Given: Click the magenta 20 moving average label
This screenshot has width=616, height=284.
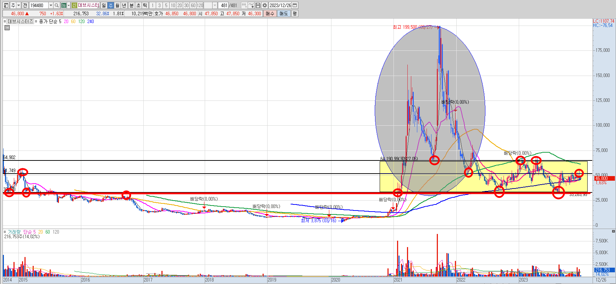Looking at the screenshot, I should (66, 21).
